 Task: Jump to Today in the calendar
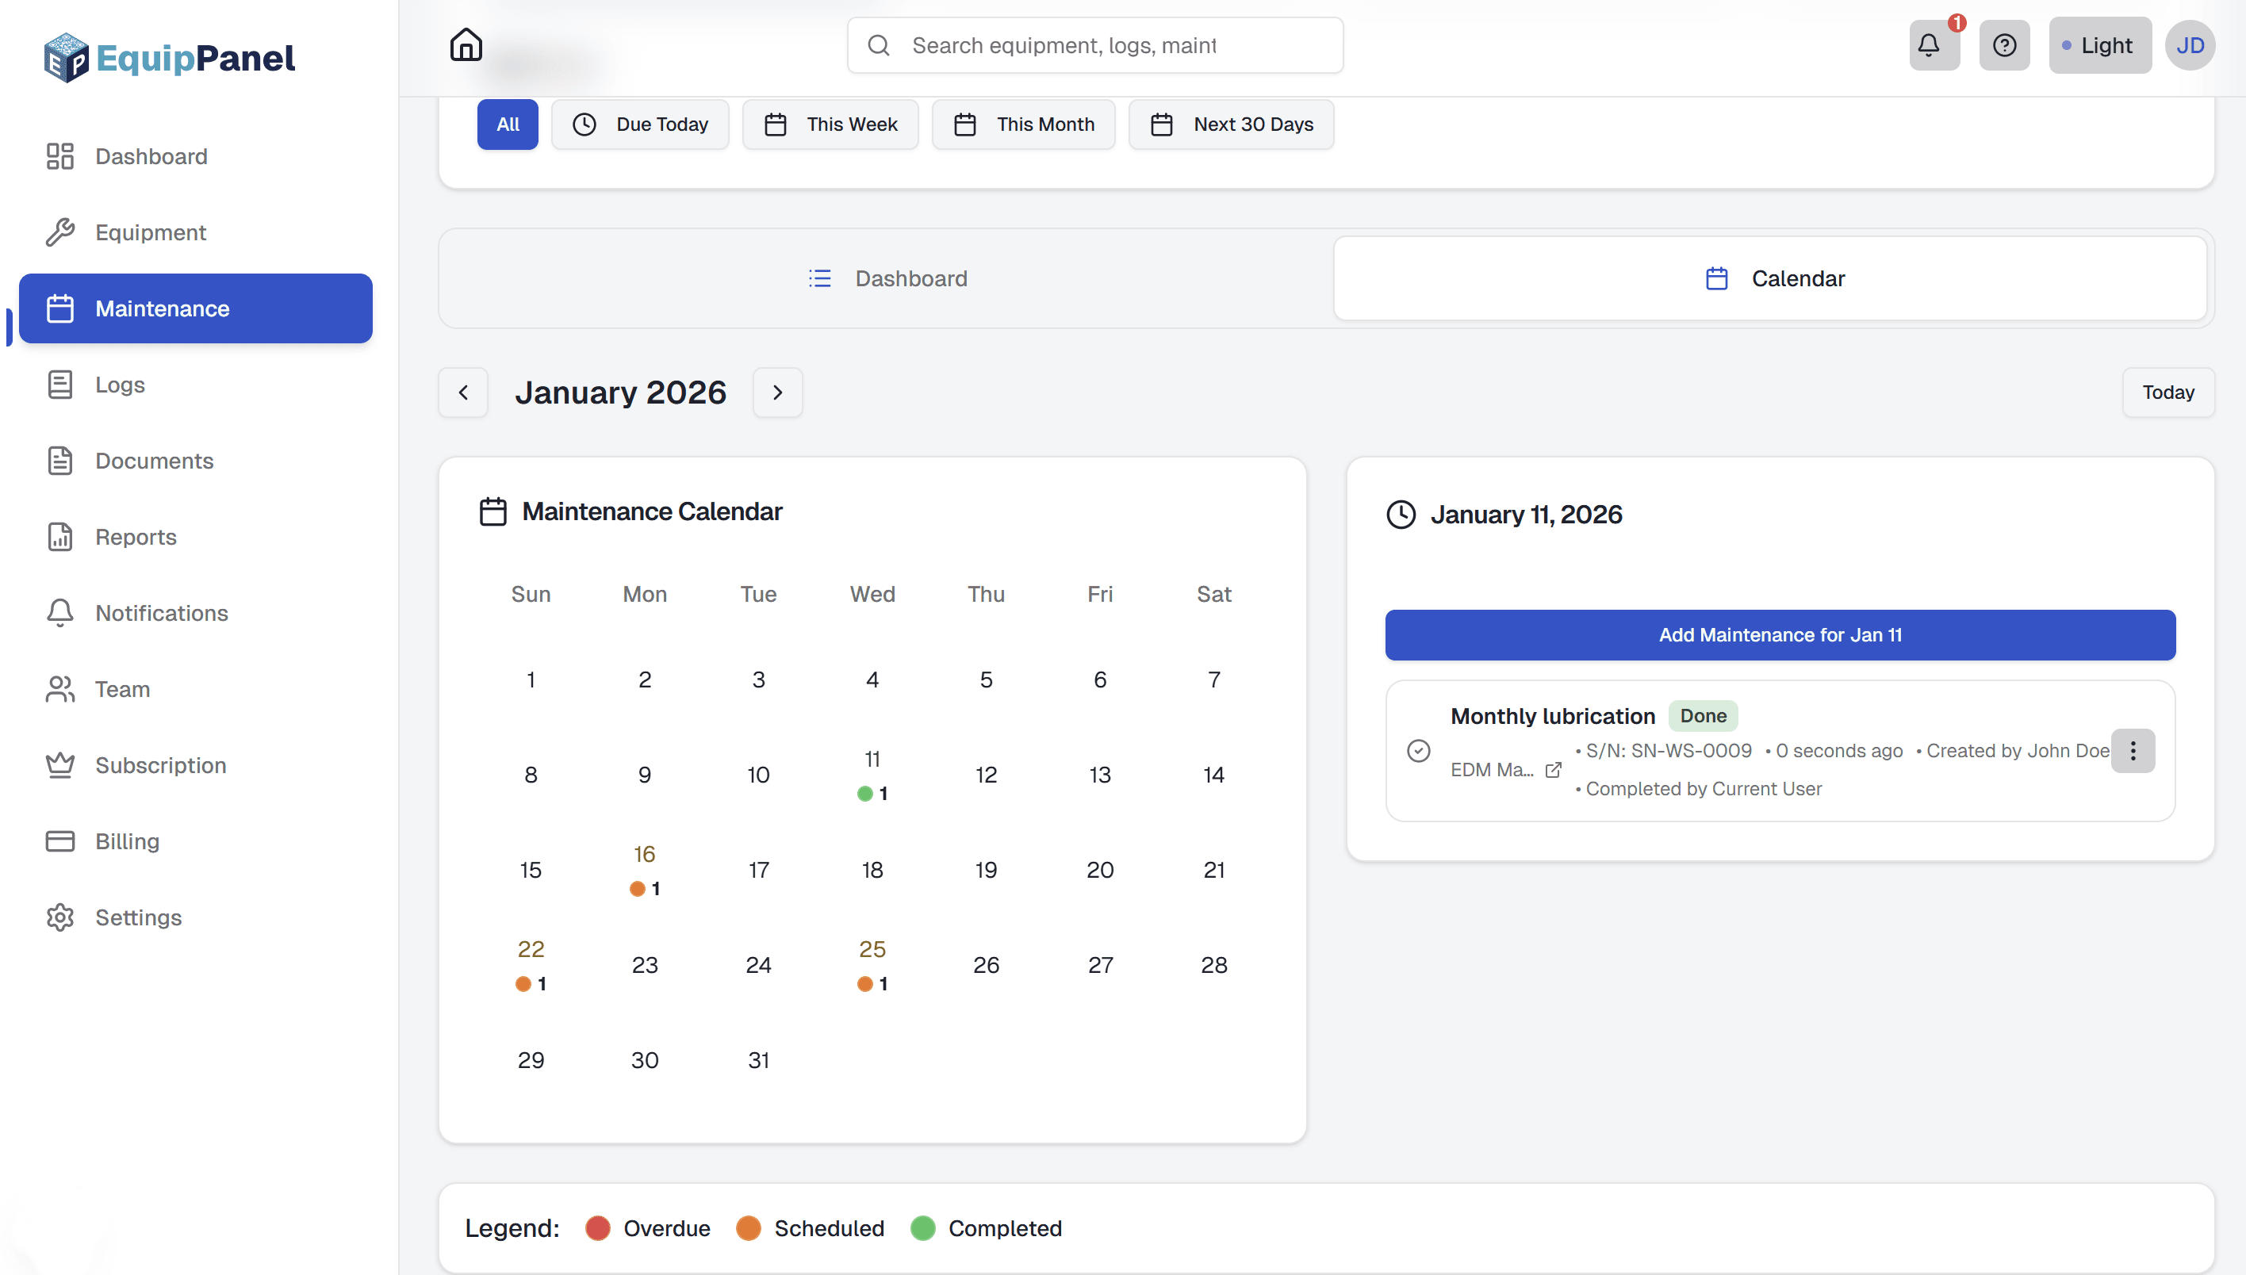[x=2167, y=392]
